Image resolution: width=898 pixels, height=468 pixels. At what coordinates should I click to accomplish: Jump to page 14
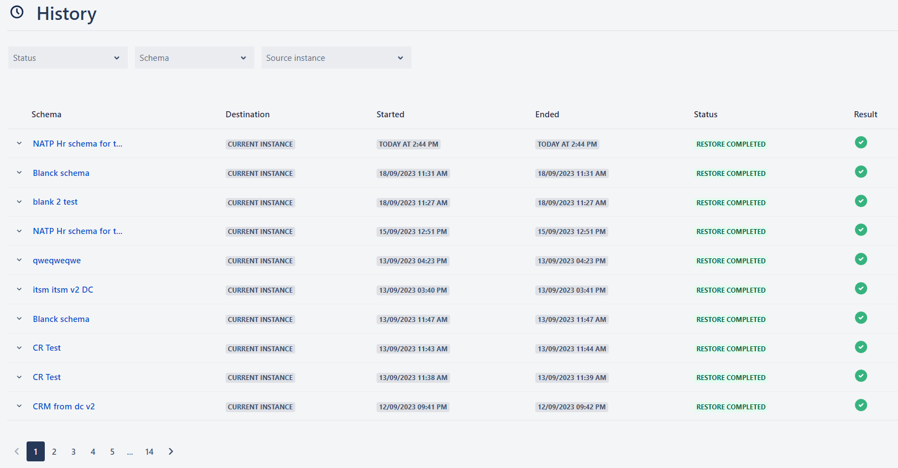[149, 452]
